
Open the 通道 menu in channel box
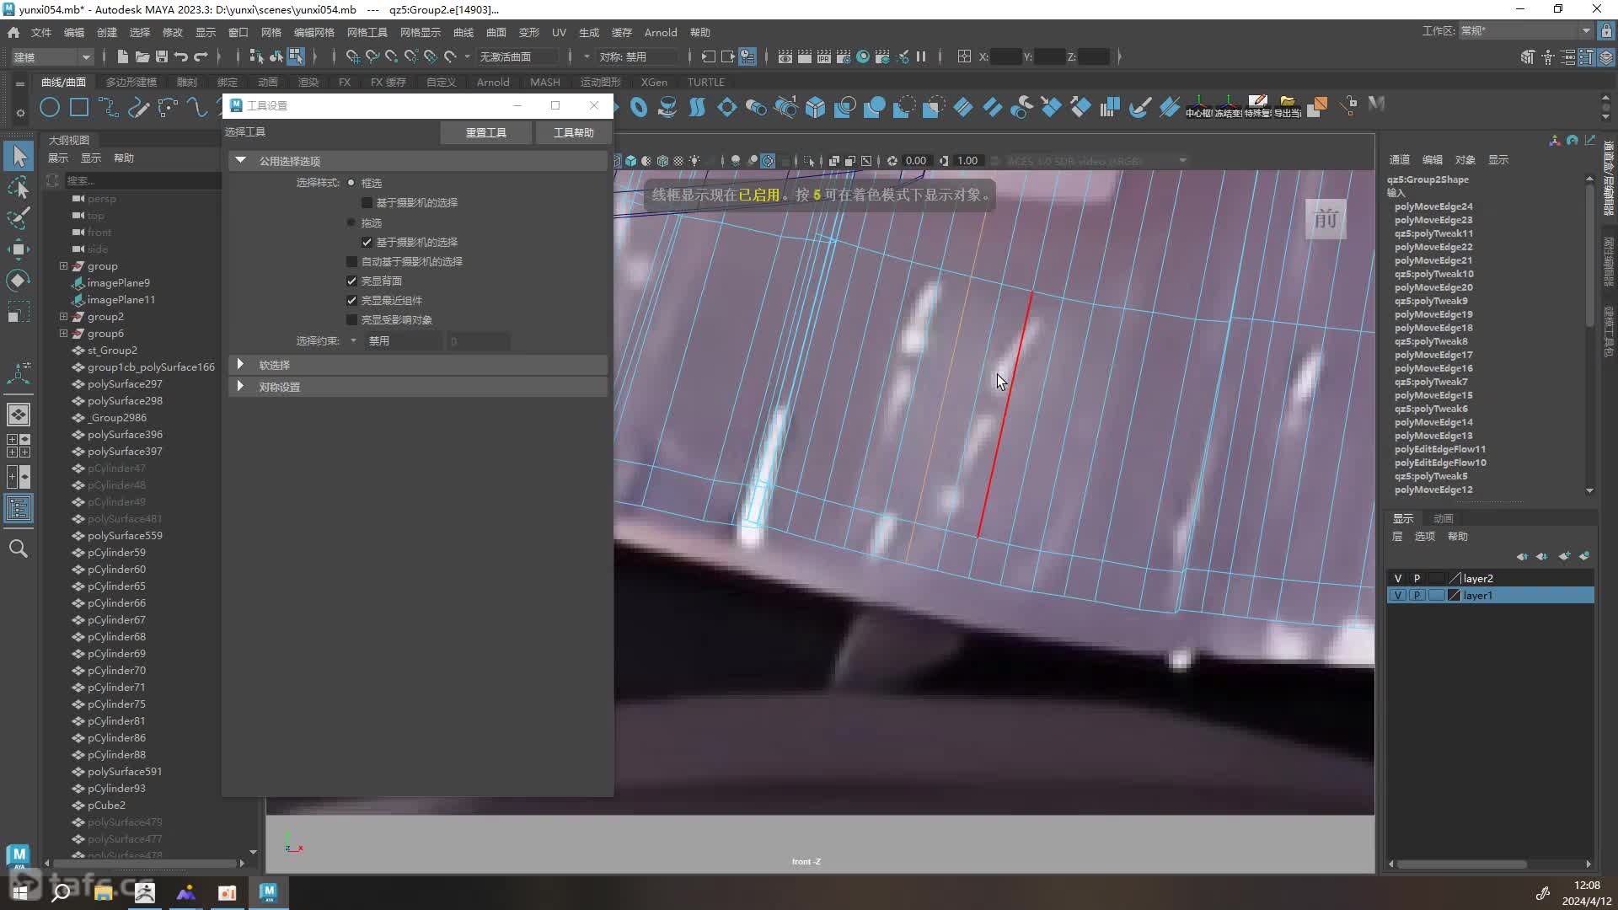click(1400, 159)
